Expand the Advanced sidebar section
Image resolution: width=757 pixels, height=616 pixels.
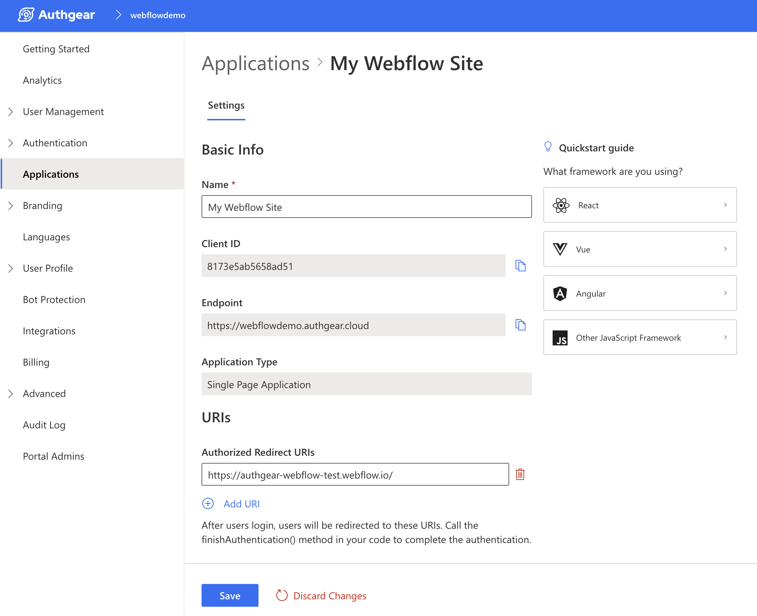11,394
